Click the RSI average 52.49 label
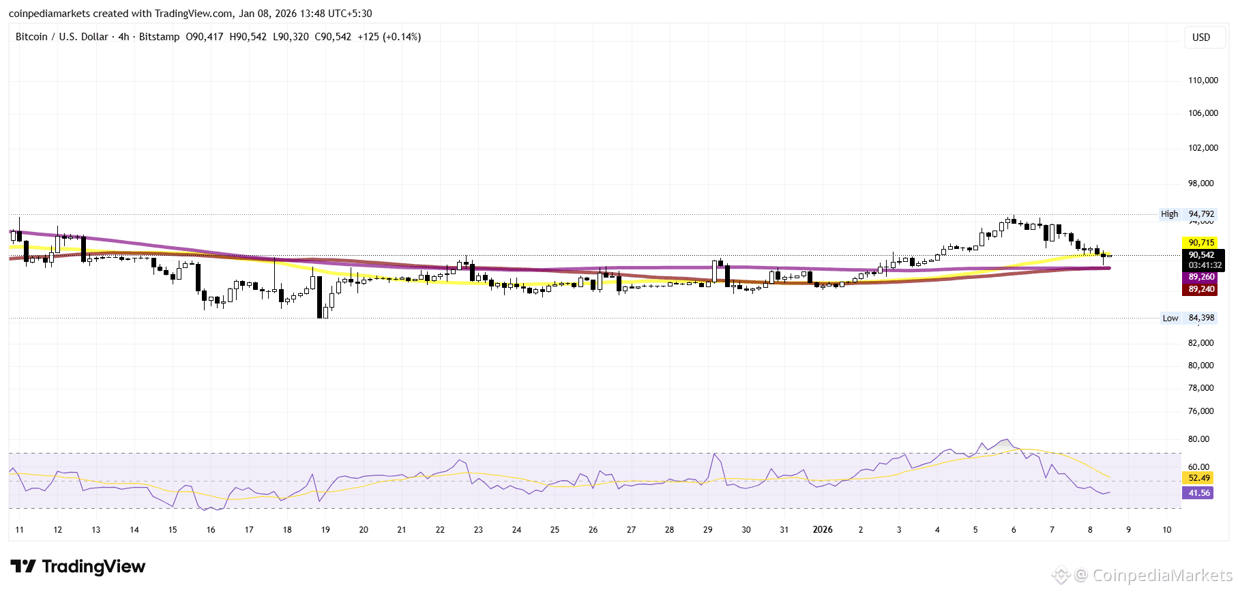Image resolution: width=1238 pixels, height=592 pixels. 1198,478
